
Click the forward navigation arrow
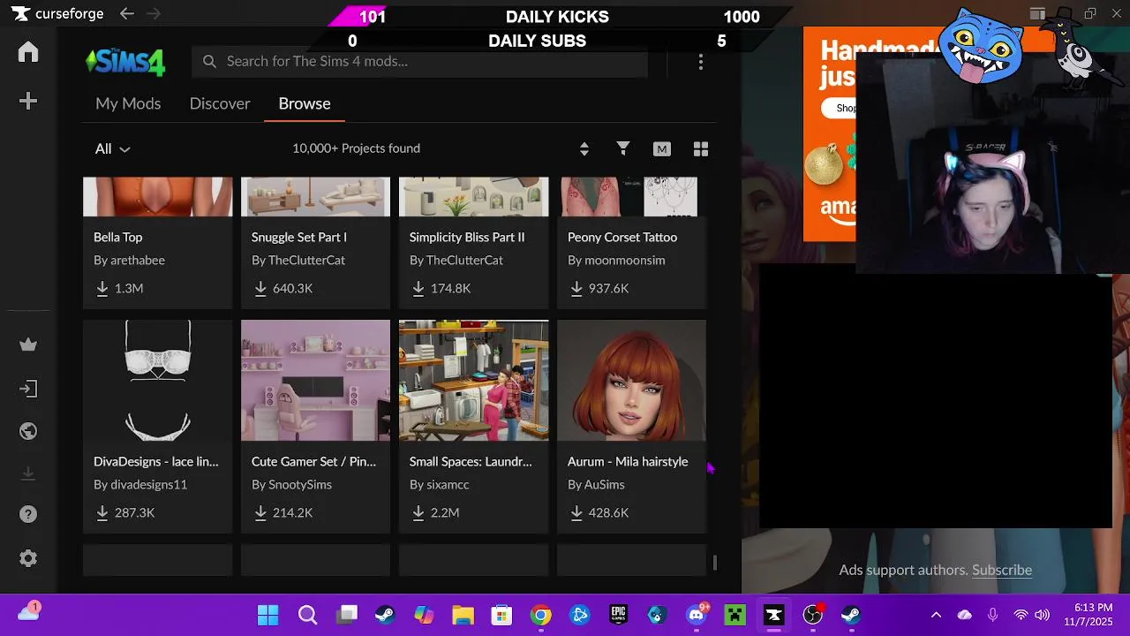(x=154, y=13)
